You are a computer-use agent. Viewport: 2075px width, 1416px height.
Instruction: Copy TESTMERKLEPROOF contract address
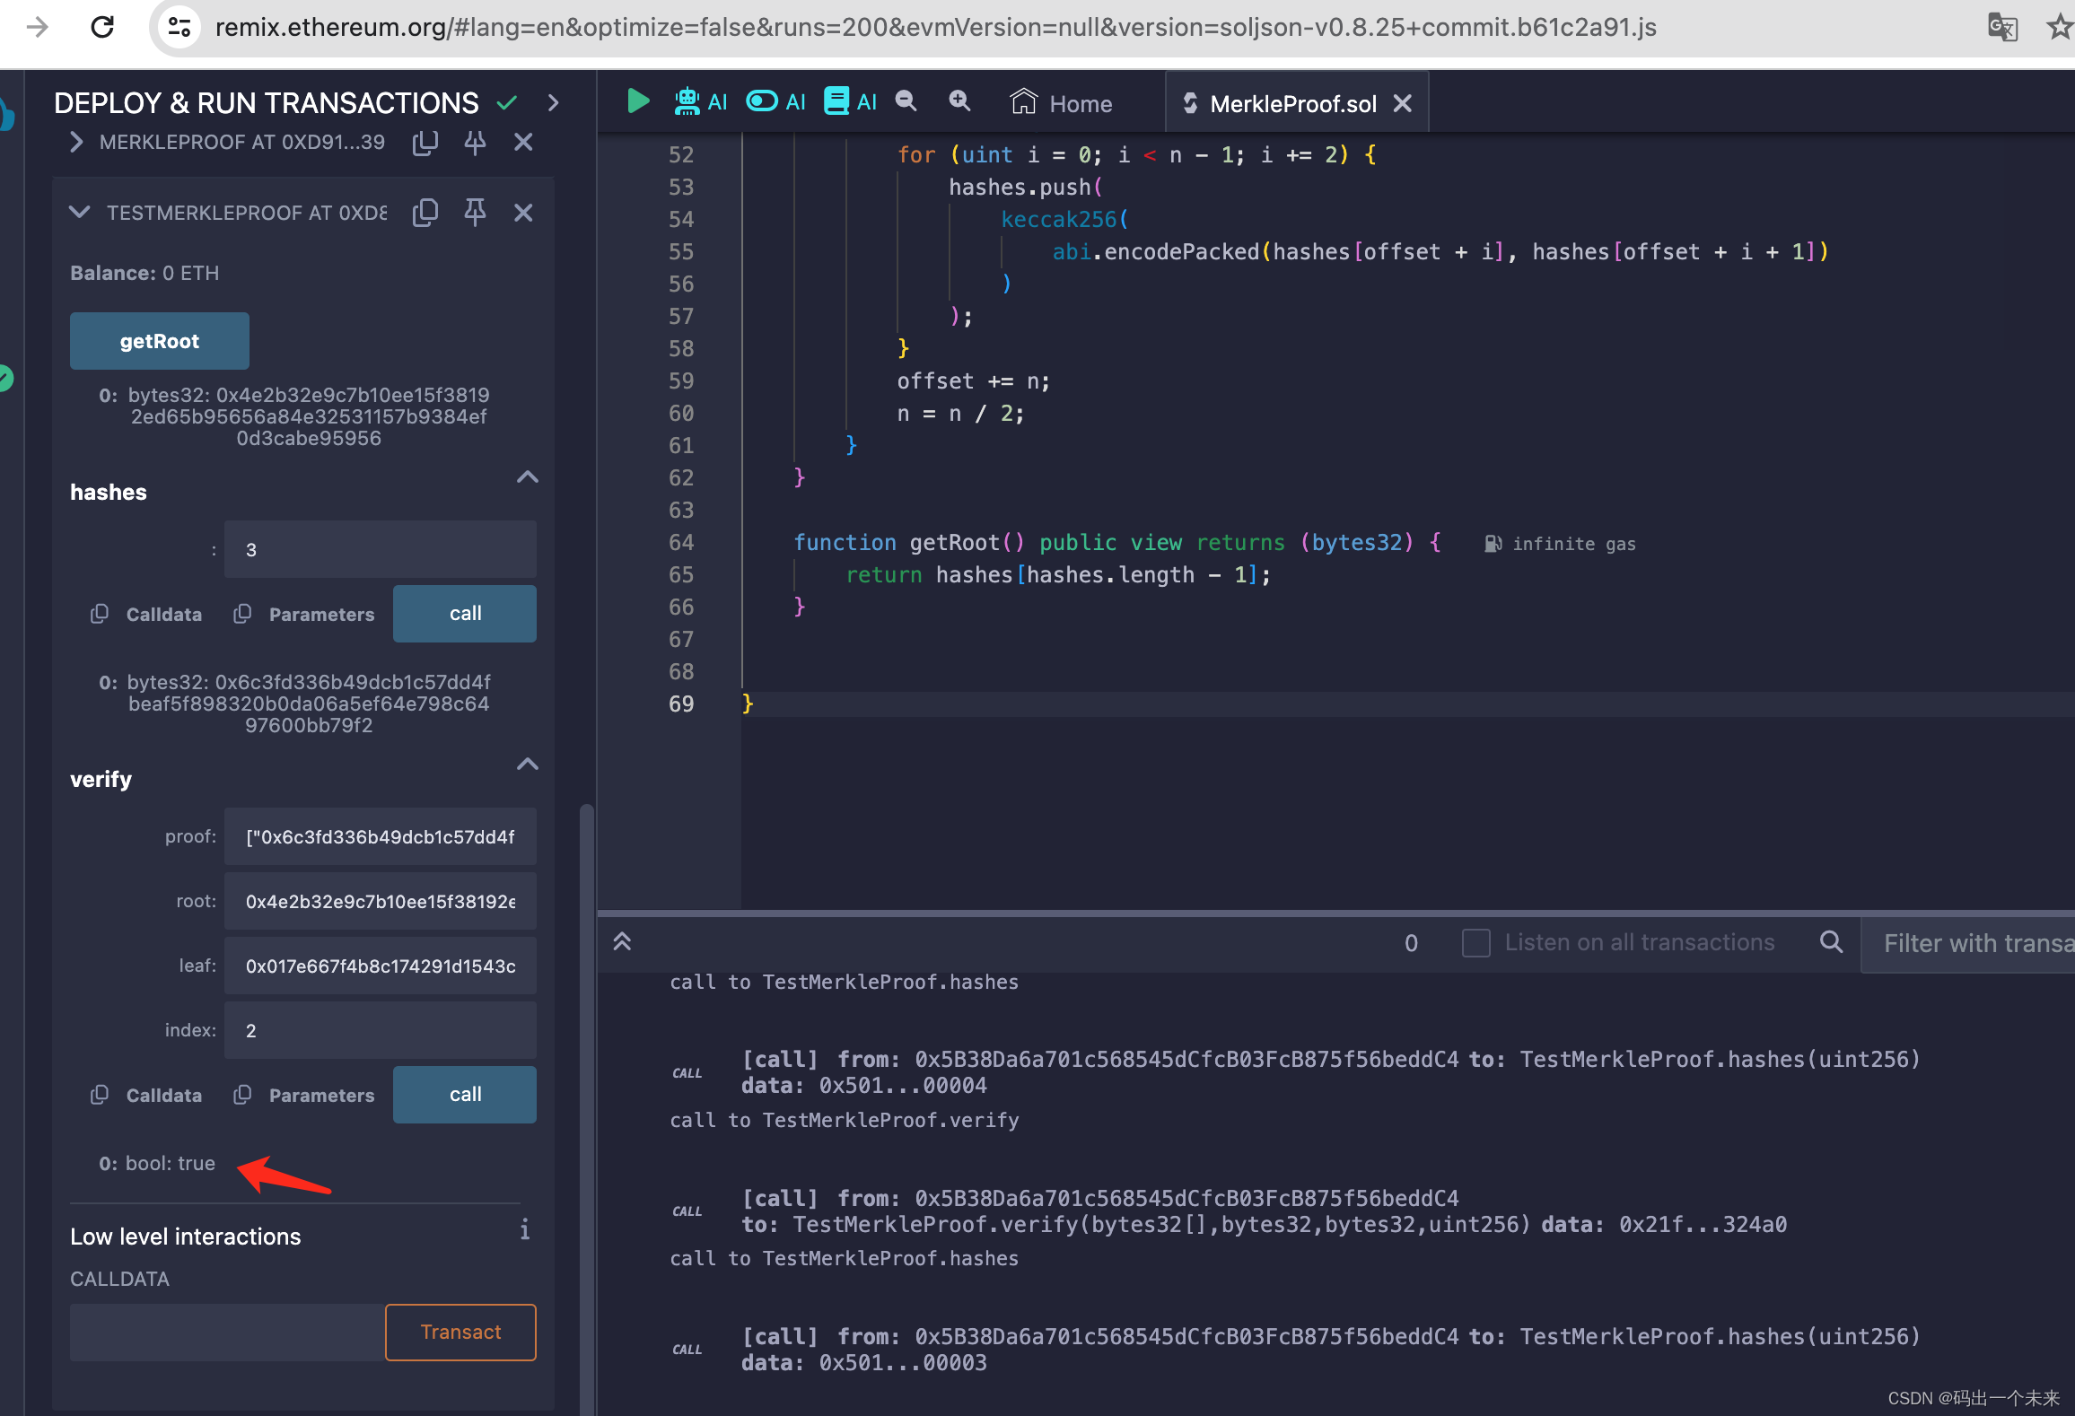pyautogui.click(x=425, y=213)
